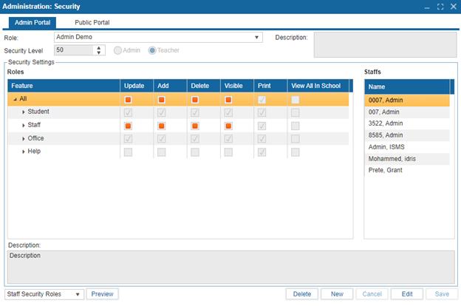Select the Teacher radio button
The width and height of the screenshot is (461, 306).
coord(152,50)
